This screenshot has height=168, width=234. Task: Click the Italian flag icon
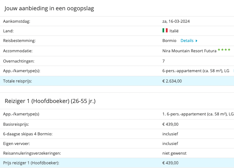tap(165, 30)
